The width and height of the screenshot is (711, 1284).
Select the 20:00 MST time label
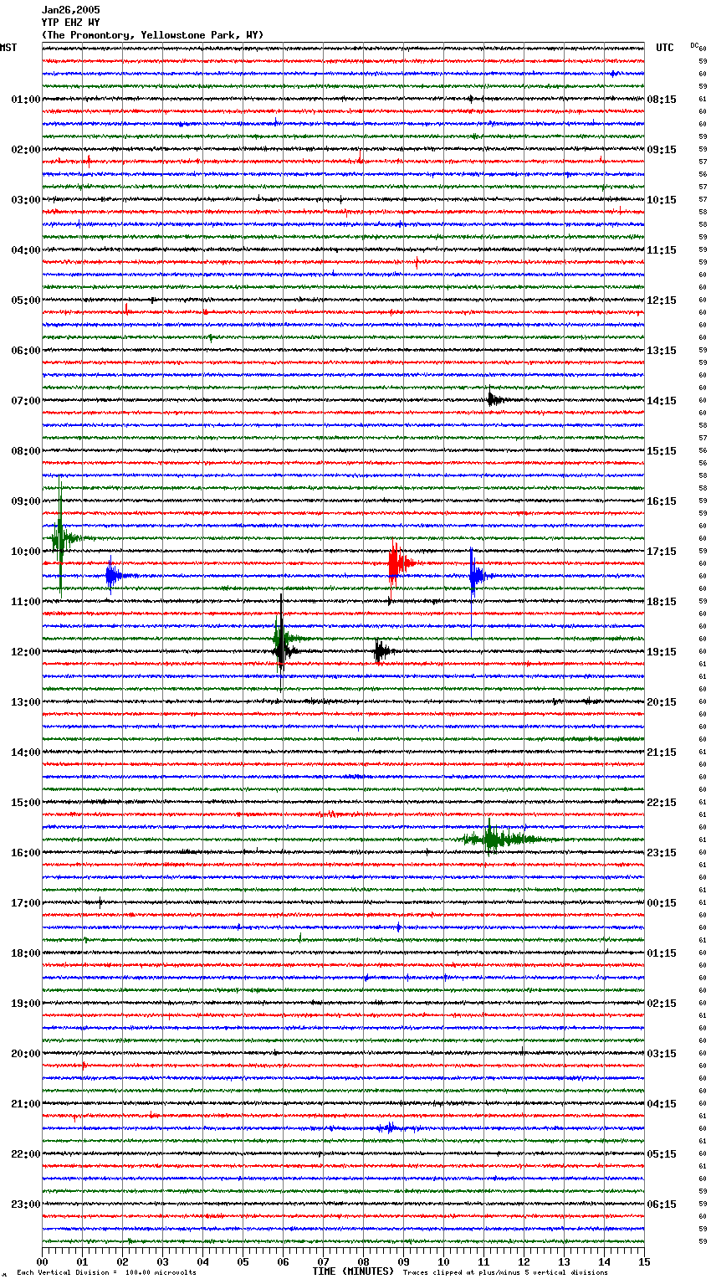click(26, 1054)
